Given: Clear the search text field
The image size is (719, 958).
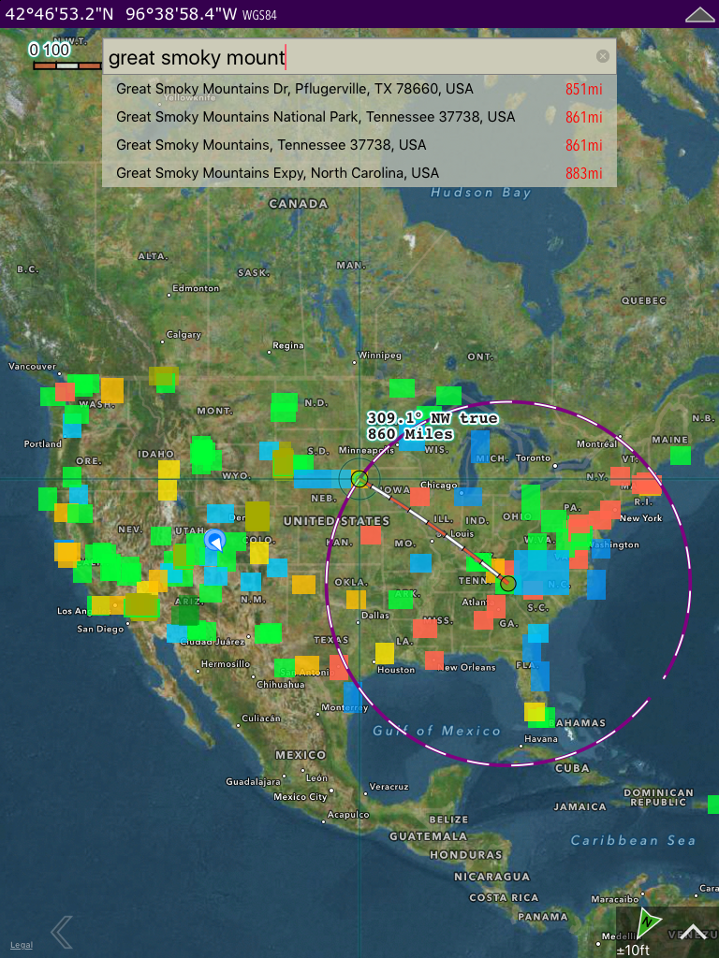Looking at the screenshot, I should (x=602, y=56).
